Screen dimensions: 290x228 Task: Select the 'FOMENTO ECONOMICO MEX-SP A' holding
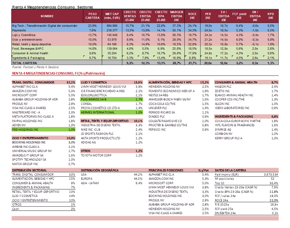pyautogui.click(x=172, y=91)
